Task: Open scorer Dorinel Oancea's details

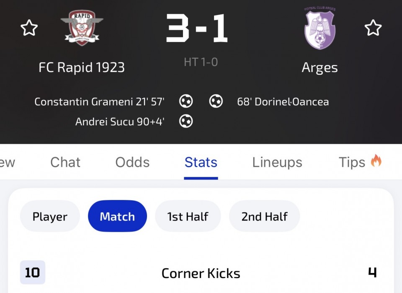Action: click(x=291, y=101)
